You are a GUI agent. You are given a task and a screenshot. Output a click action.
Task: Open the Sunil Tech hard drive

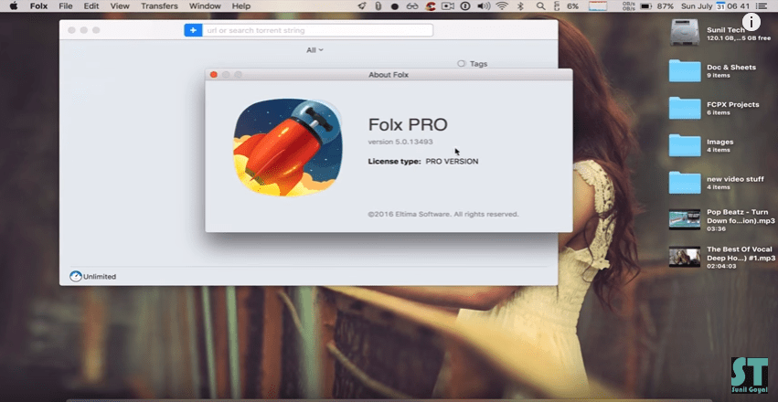pyautogui.click(x=683, y=33)
